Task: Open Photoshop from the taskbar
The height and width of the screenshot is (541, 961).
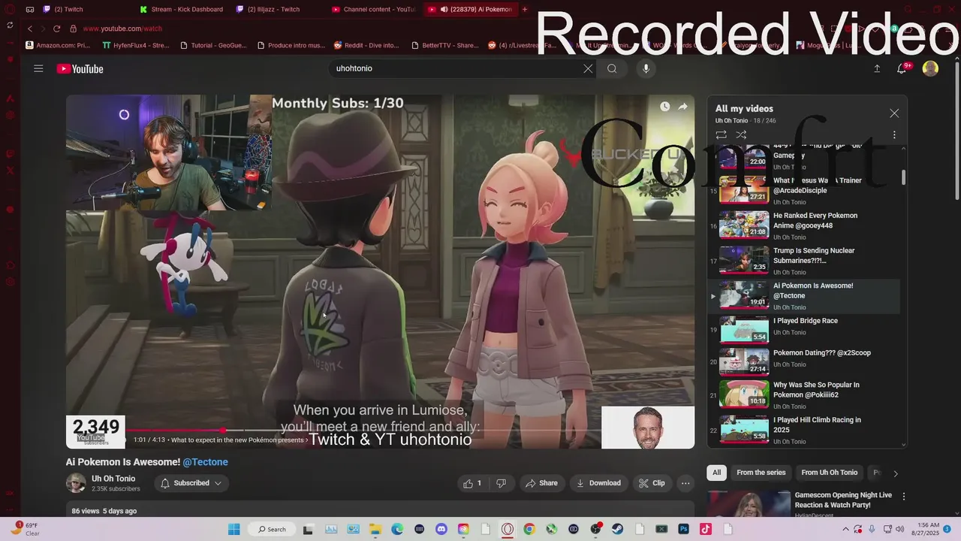Action: [x=684, y=529]
